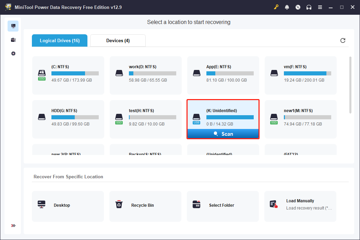Open the toolbox utilities sidebar icon
This screenshot has width=360, height=240.
click(x=13, y=40)
